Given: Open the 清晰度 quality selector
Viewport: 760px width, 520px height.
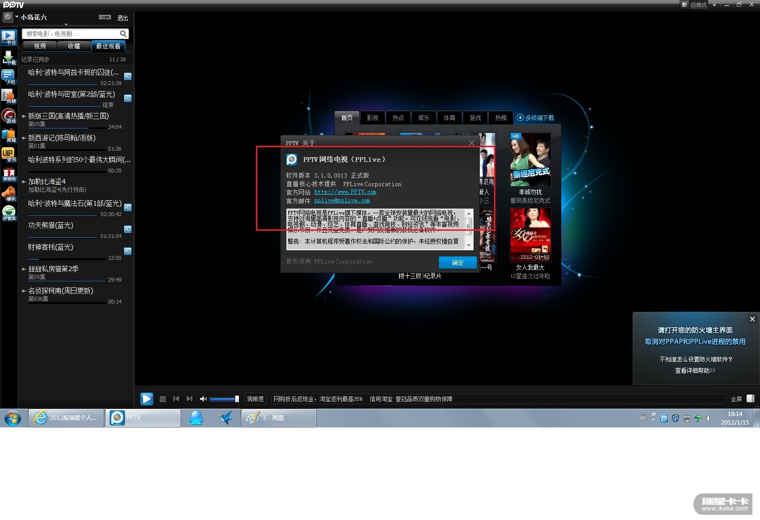Looking at the screenshot, I should (x=255, y=399).
